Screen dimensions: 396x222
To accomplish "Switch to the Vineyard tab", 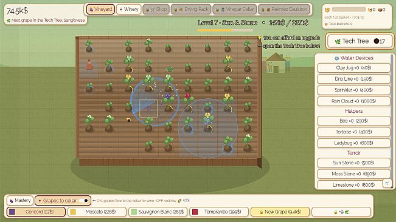I will coord(100,9).
